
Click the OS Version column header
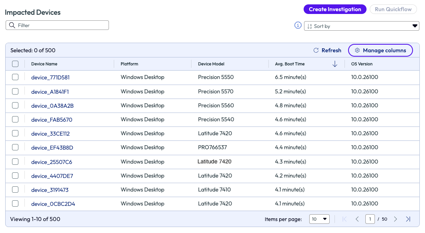(x=362, y=64)
